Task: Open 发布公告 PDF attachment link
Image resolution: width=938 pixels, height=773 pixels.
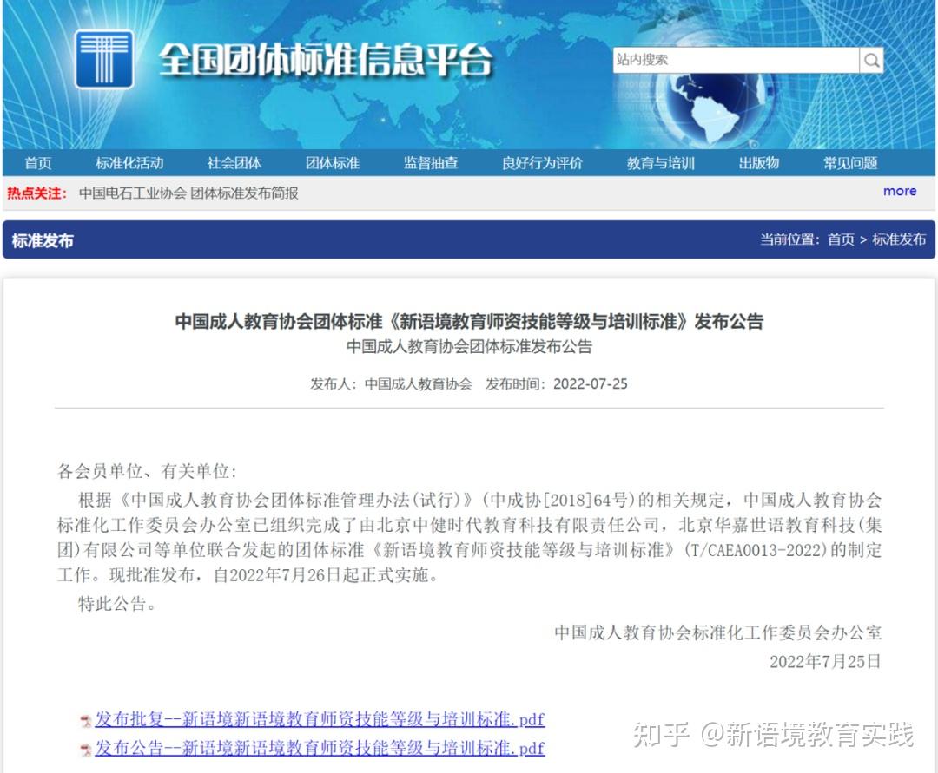Action: pos(320,747)
